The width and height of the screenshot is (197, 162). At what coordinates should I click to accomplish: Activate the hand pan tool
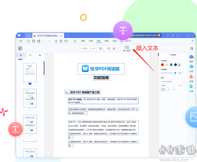pos(61,41)
